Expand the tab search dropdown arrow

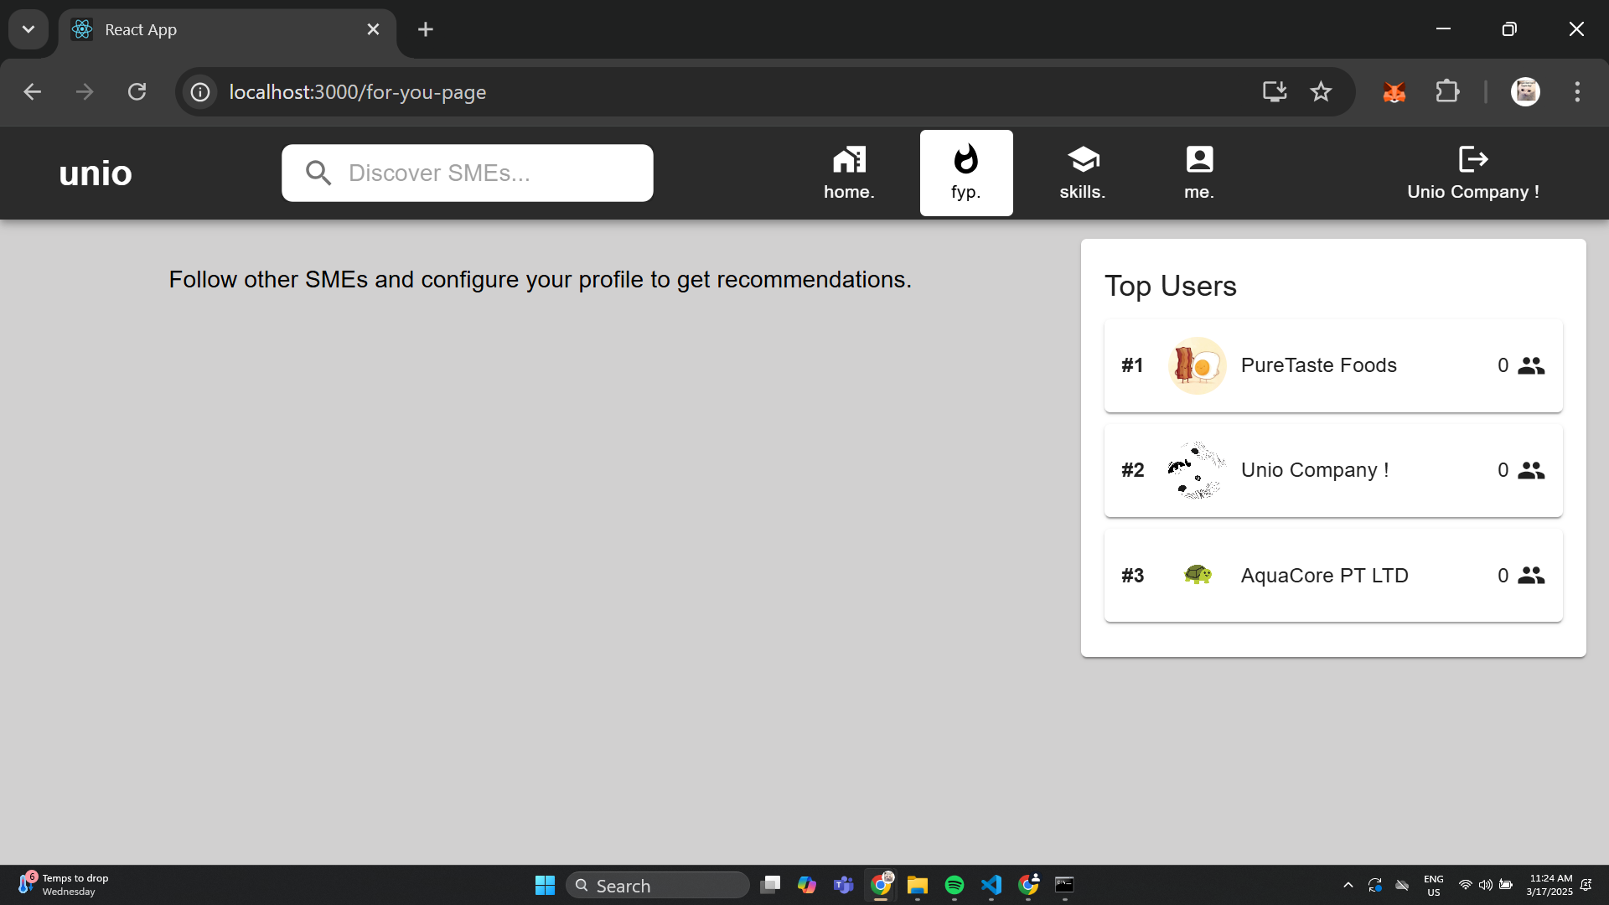point(28,29)
